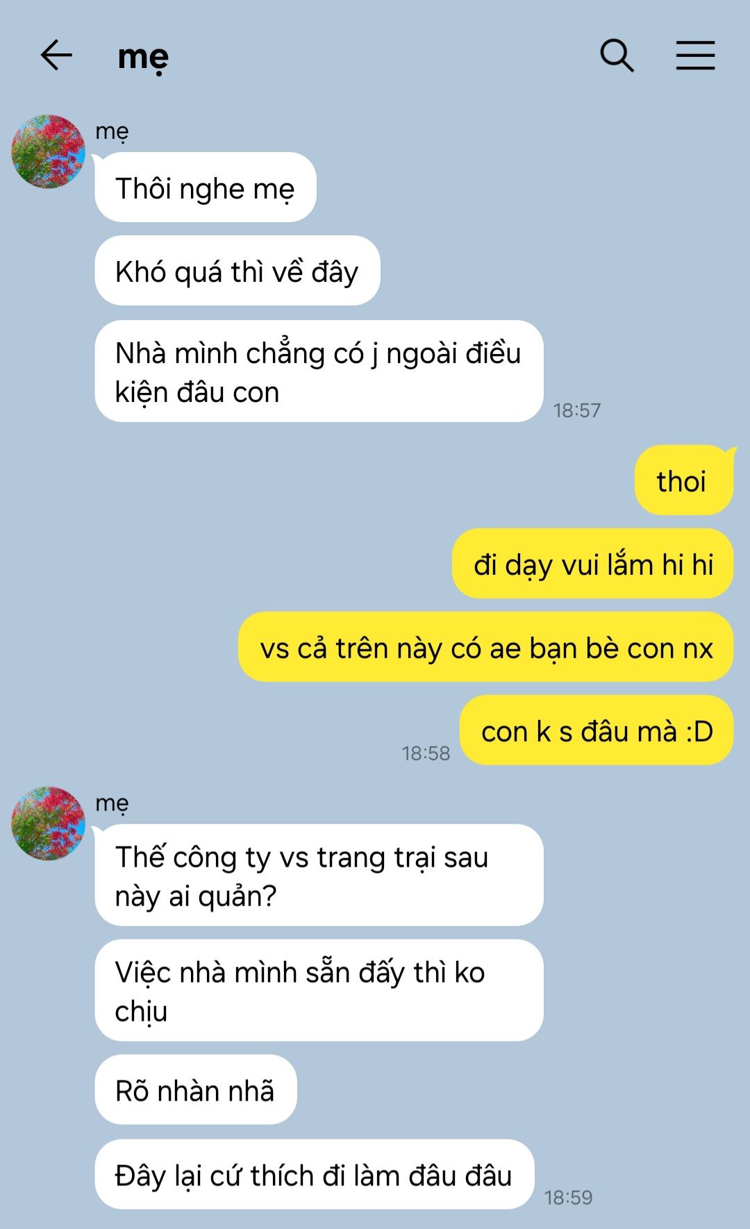Image resolution: width=750 pixels, height=1229 pixels.
Task: Tap the chat title mẹ
Action: [143, 57]
